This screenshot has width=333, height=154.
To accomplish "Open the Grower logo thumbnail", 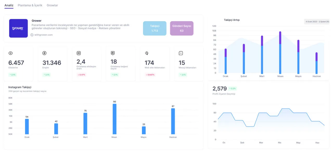I will point(18,28).
